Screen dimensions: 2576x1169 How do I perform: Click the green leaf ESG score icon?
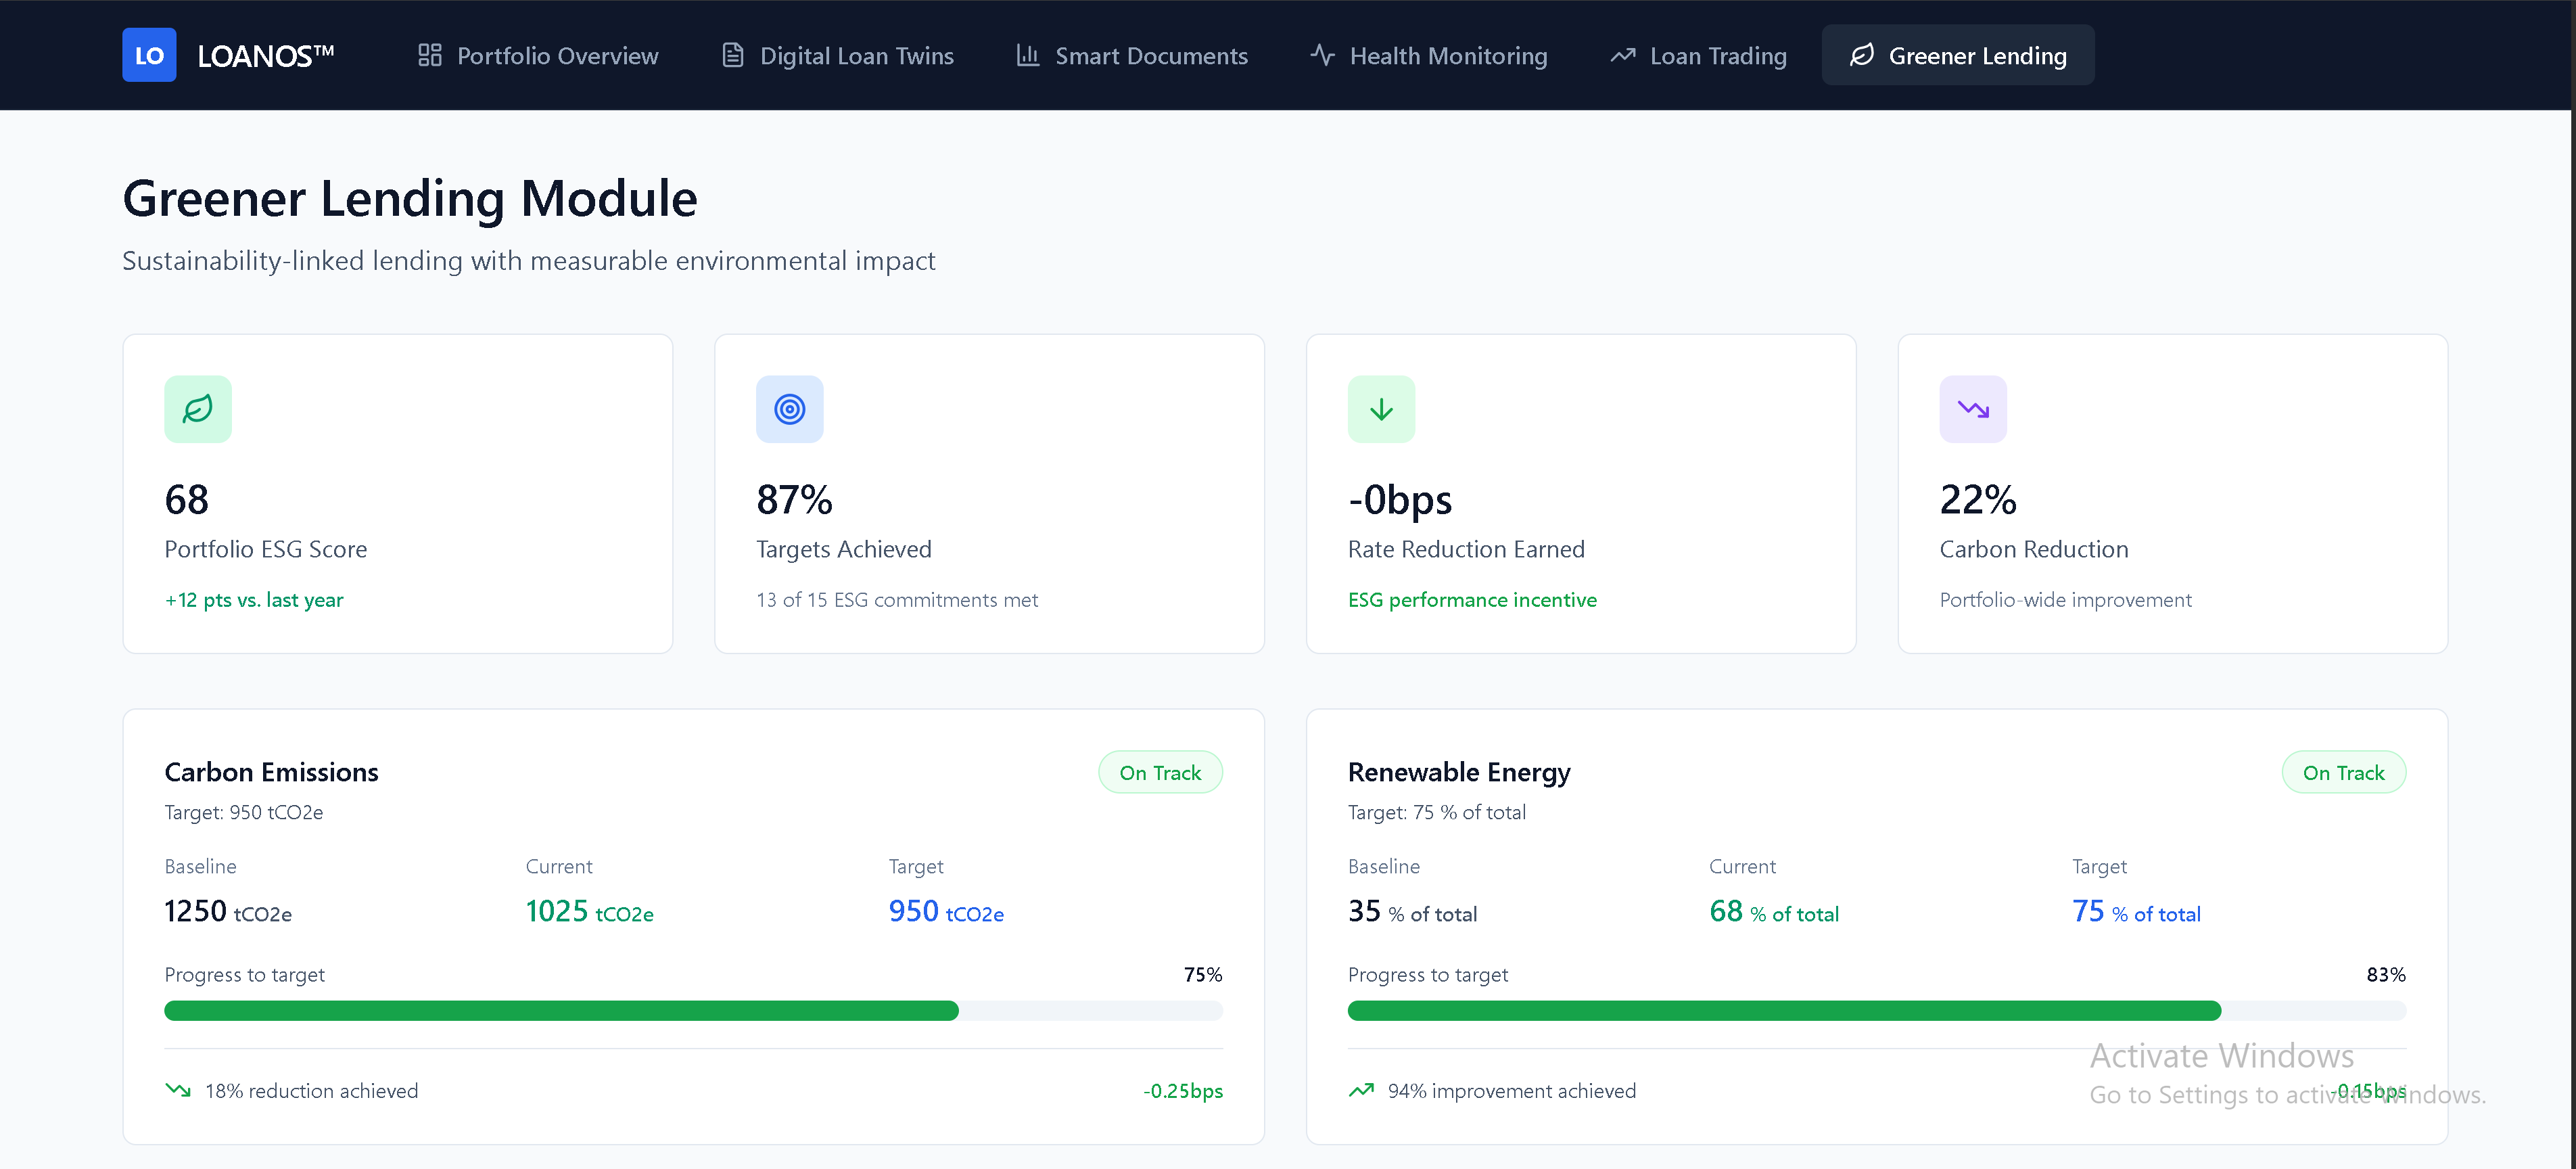click(x=198, y=409)
